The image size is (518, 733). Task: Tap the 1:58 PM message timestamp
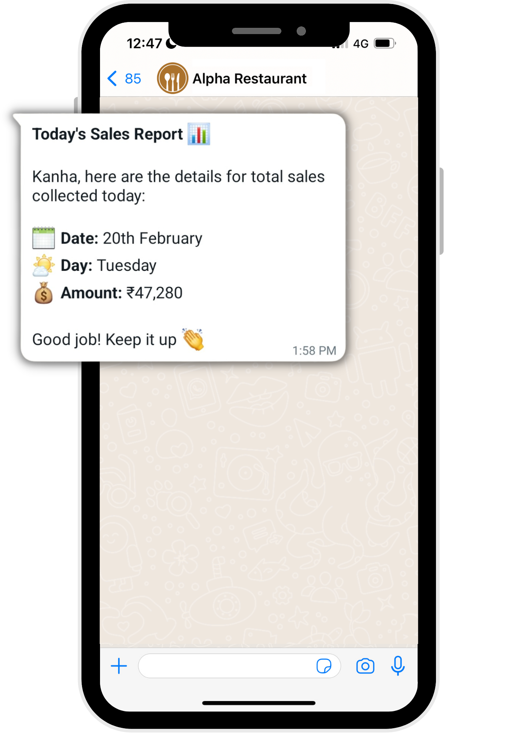[x=314, y=350]
